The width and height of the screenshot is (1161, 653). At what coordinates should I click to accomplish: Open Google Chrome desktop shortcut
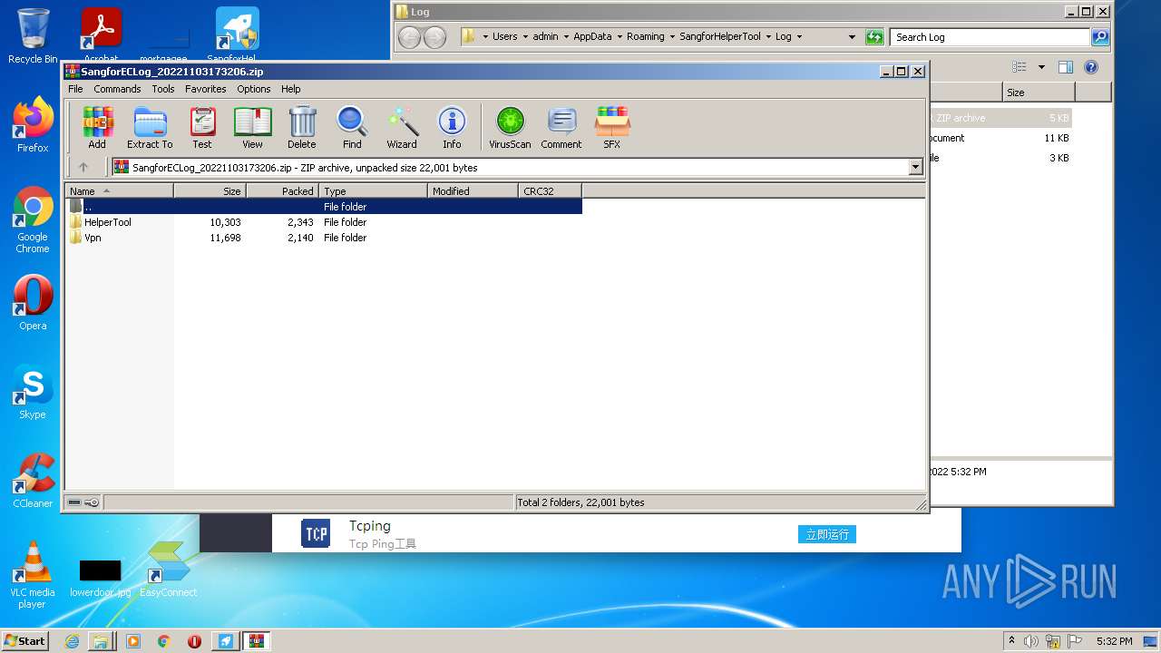[33, 220]
